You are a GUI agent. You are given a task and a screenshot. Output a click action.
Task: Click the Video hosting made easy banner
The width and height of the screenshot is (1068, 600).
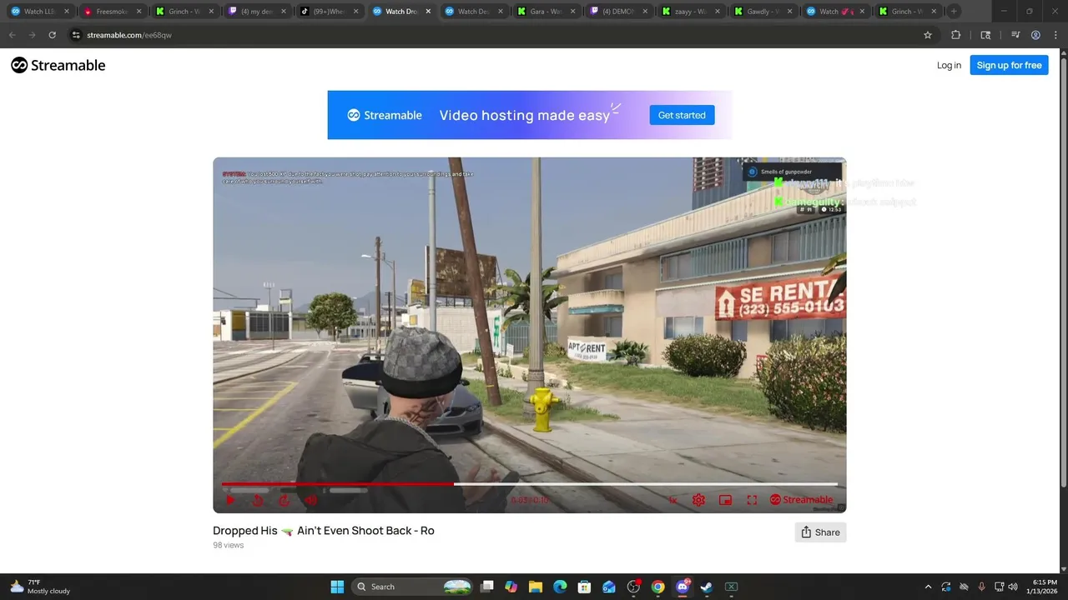(529, 115)
